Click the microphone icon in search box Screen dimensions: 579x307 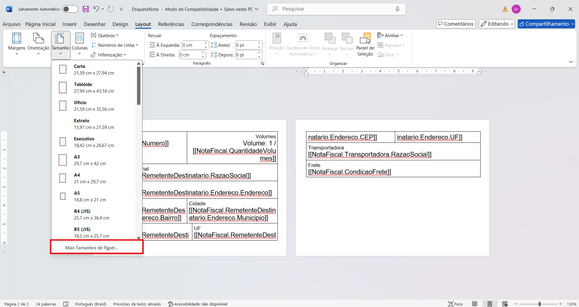pos(397,9)
